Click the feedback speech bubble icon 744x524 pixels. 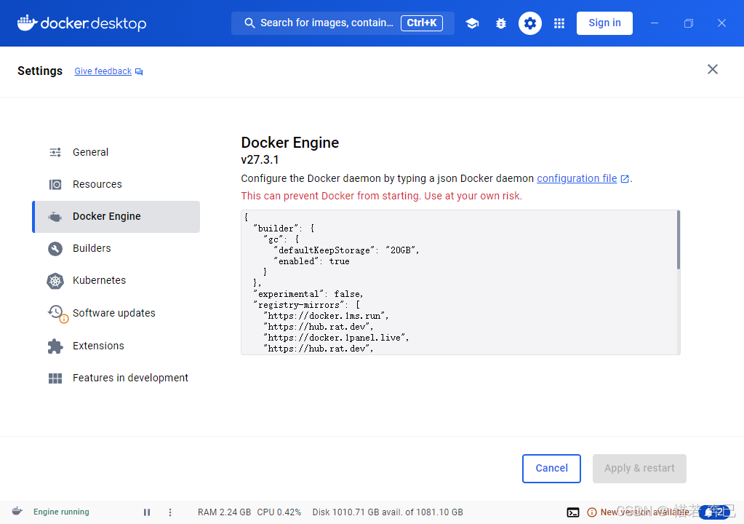(x=139, y=71)
